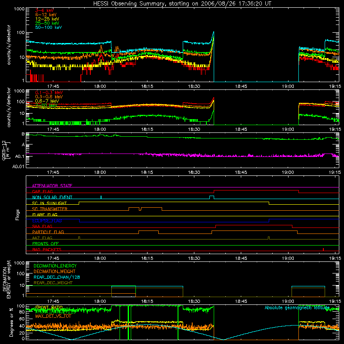Select the 50-100 keV legend label
Viewport: 344px width, 344px height.
[49, 28]
